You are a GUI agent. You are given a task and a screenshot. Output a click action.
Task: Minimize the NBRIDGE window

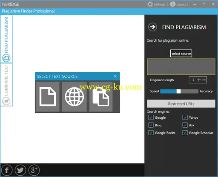(195, 5)
